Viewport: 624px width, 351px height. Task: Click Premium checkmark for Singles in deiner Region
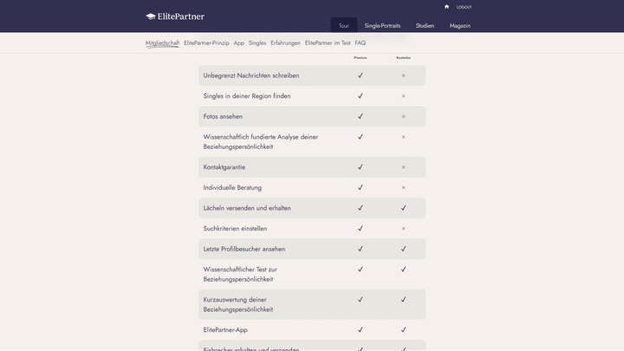click(361, 96)
